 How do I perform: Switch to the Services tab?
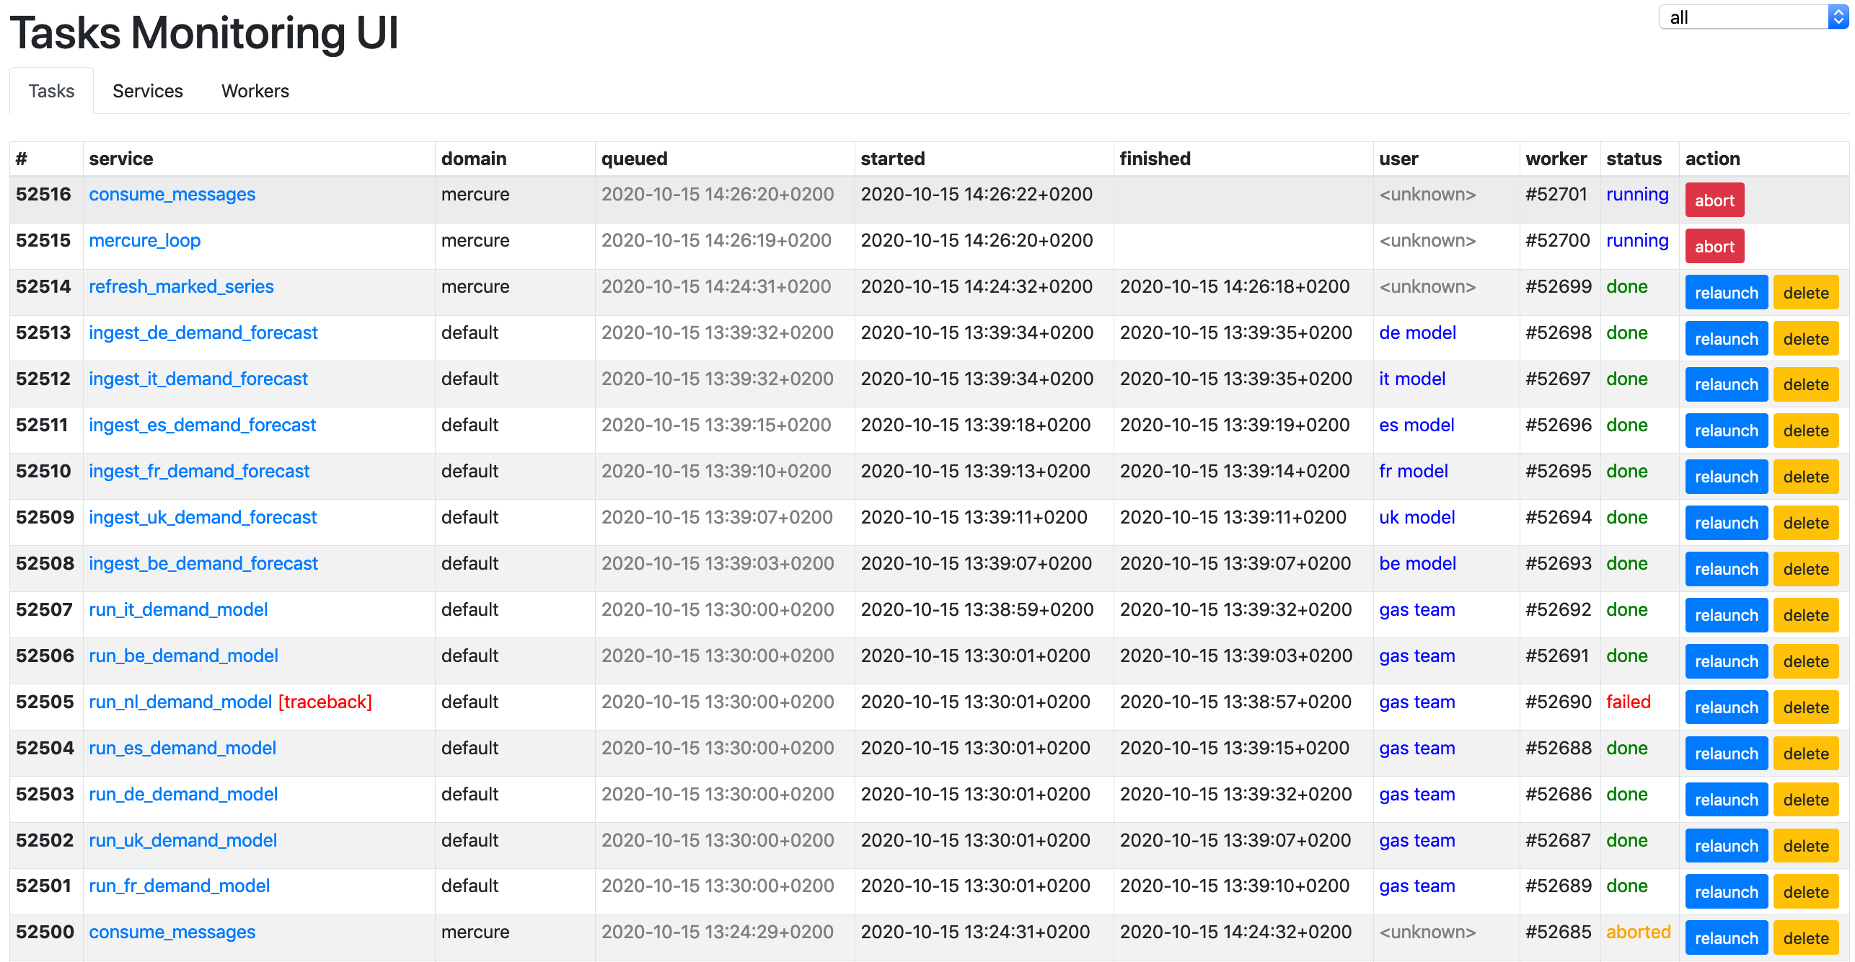point(147,91)
